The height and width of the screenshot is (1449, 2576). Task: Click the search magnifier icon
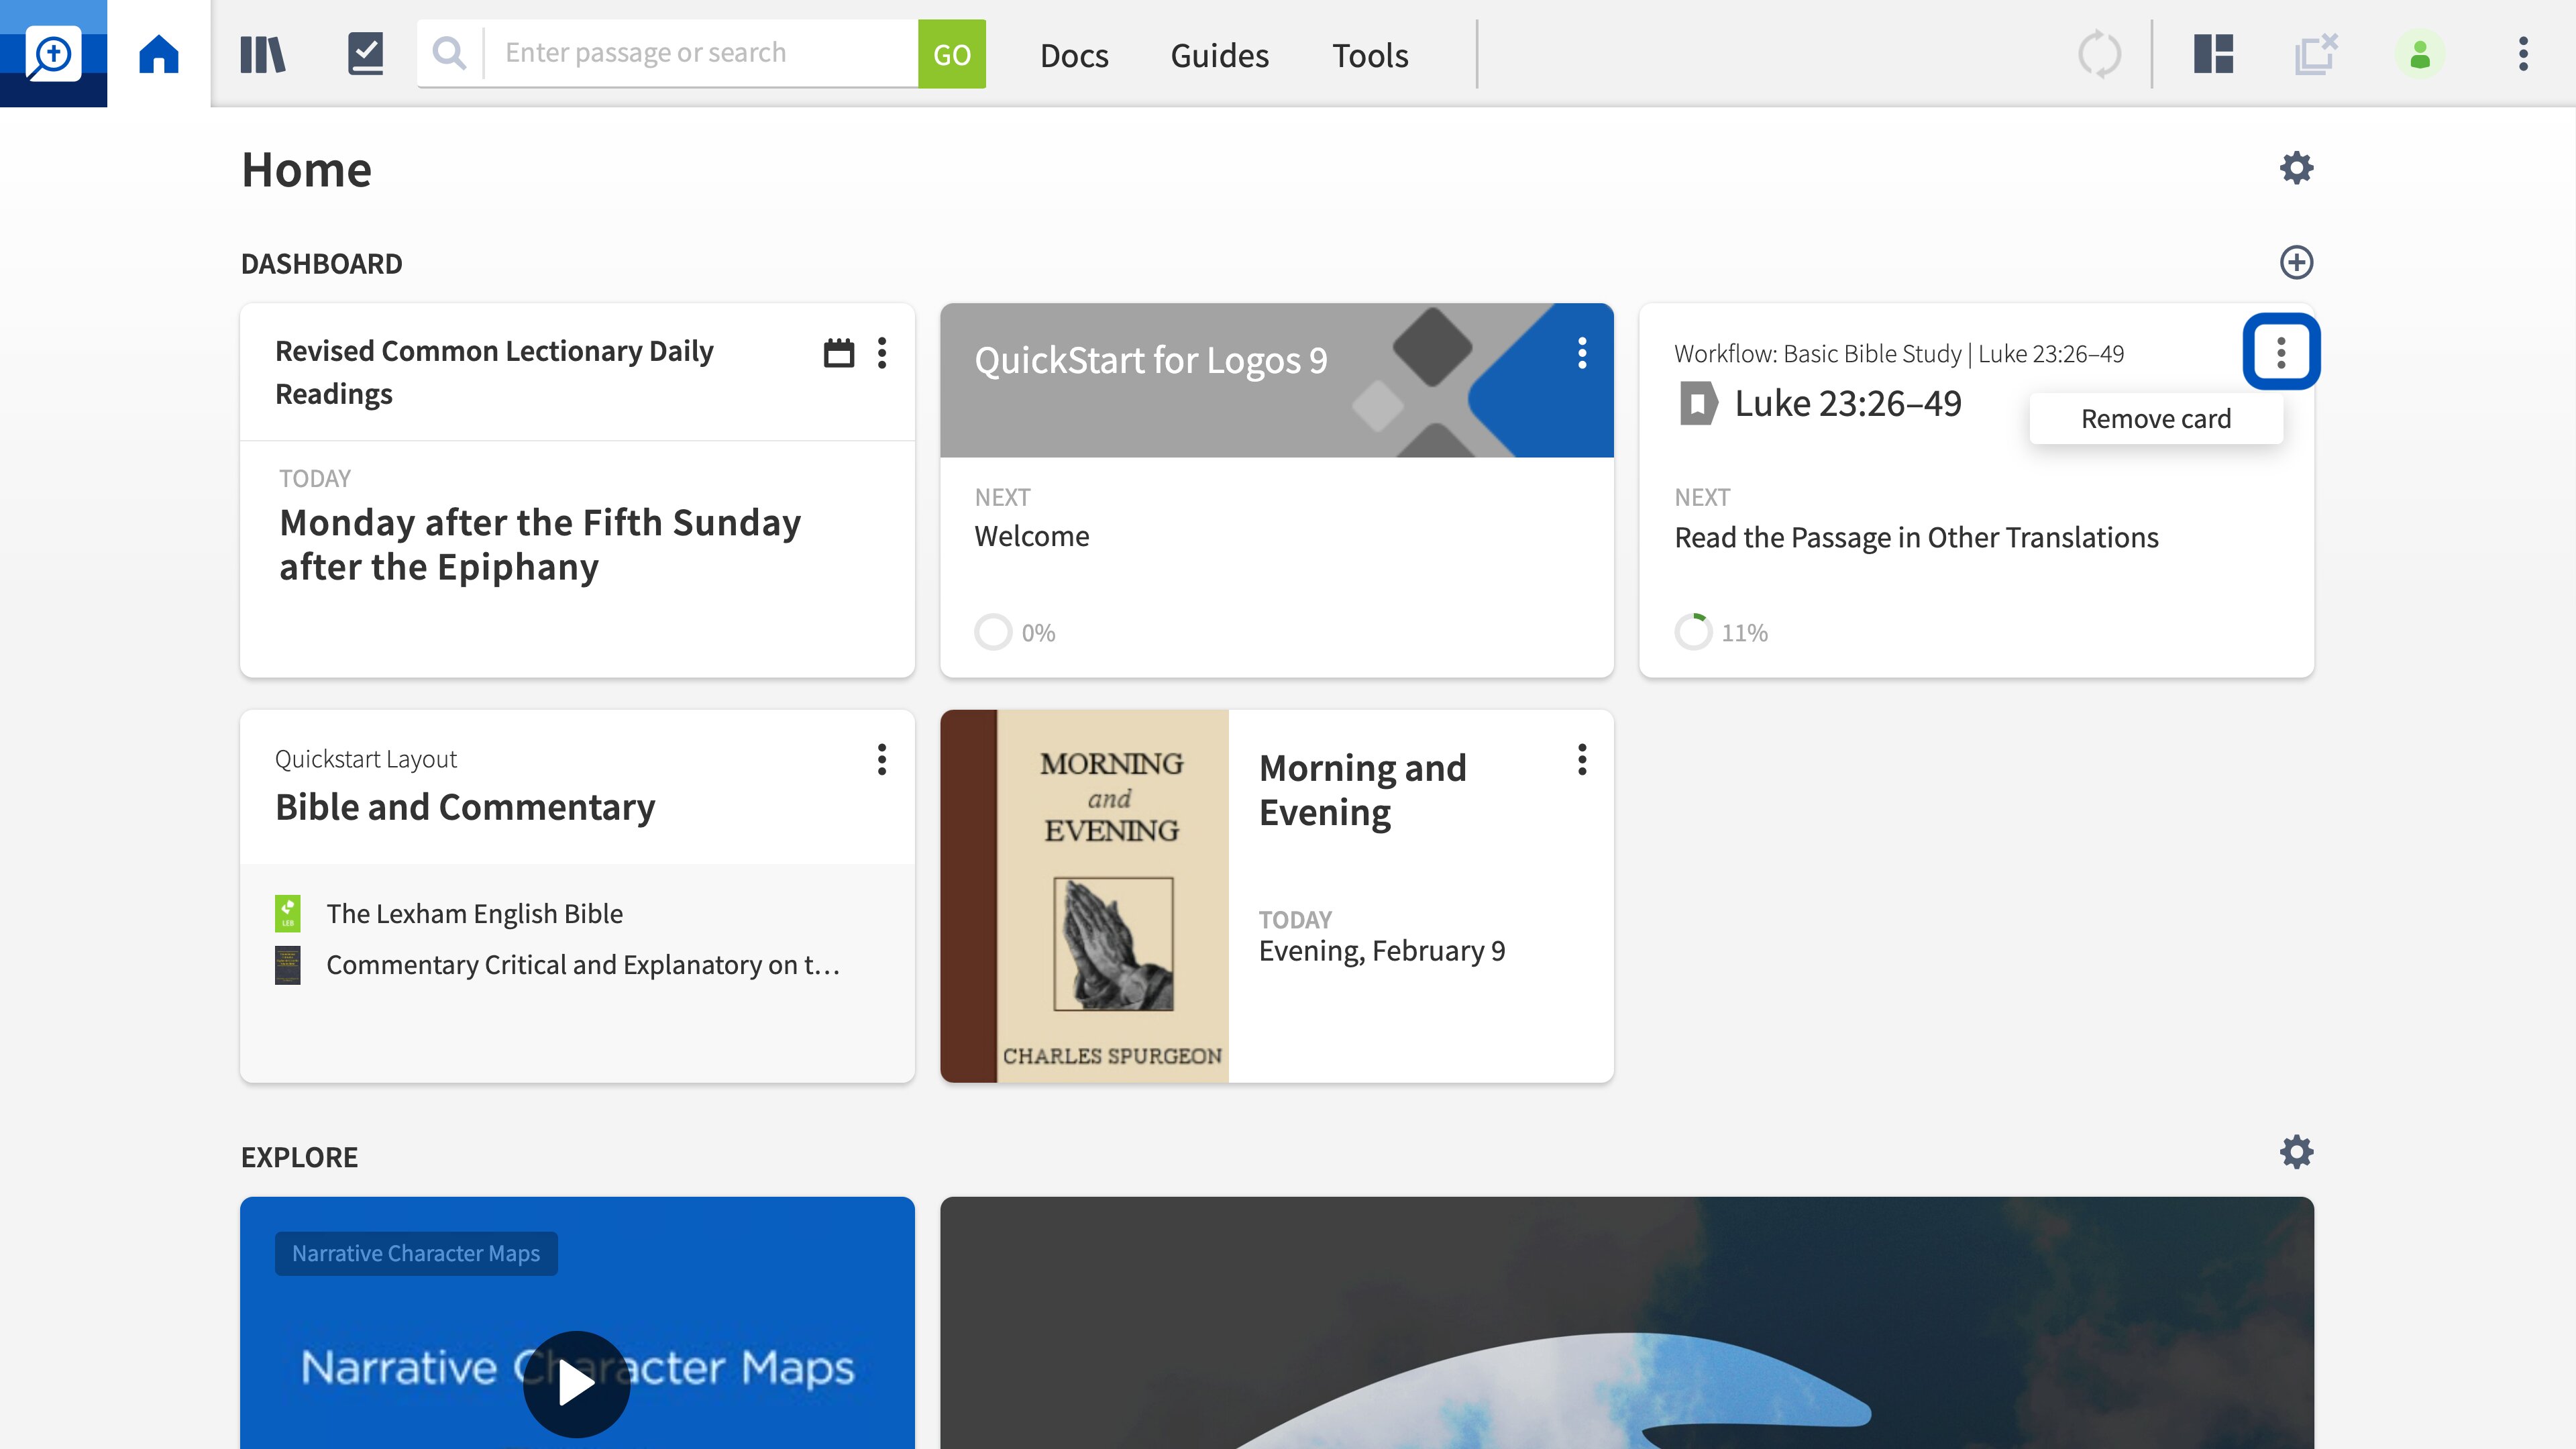click(450, 53)
